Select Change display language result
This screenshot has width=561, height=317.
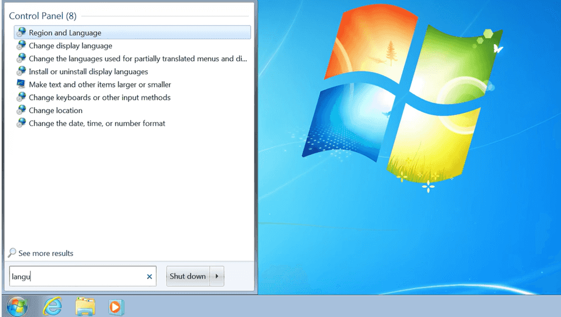(70, 46)
